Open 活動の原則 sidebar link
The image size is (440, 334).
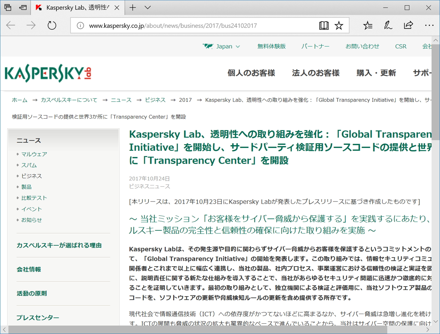32,294
